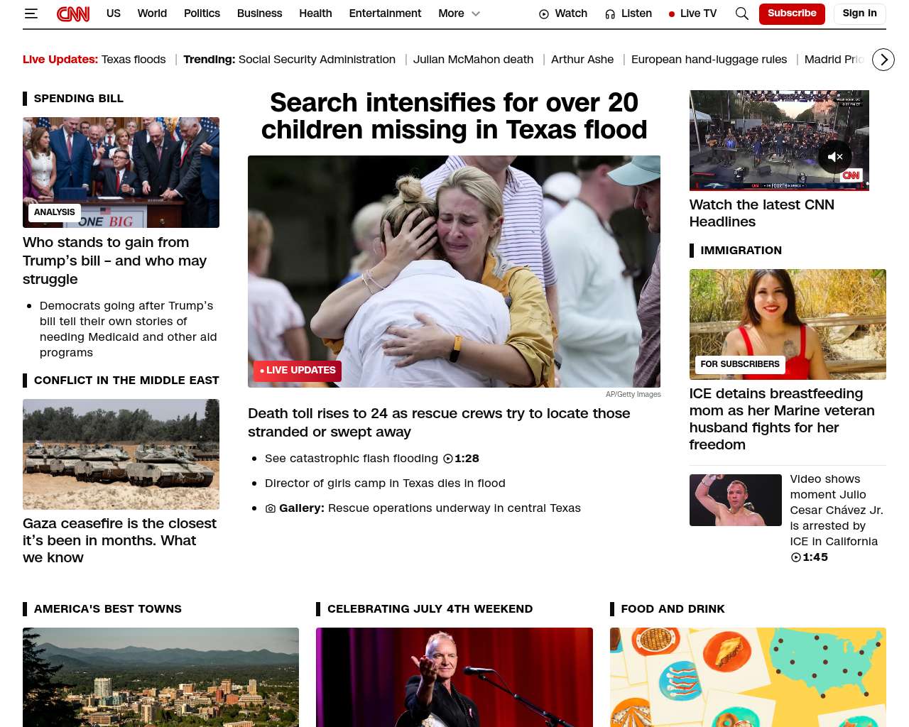This screenshot has width=909, height=727.
Task: Click the LIVE UPDATES badge on the flood photo
Action: point(298,371)
